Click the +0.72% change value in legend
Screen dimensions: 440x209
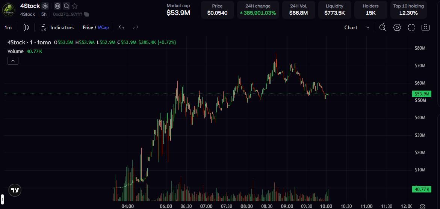[x=167, y=42]
